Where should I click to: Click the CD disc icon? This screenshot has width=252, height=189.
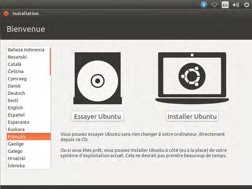[x=97, y=78]
